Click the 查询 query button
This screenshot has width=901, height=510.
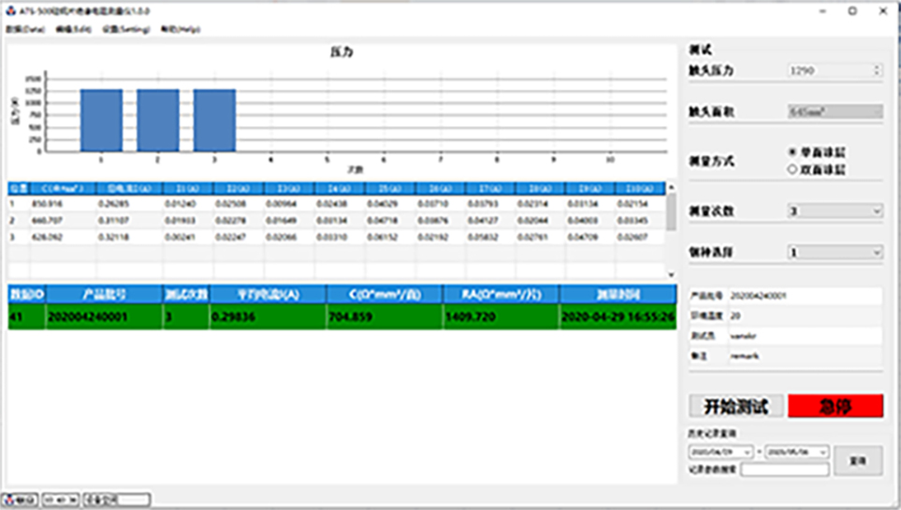[857, 460]
